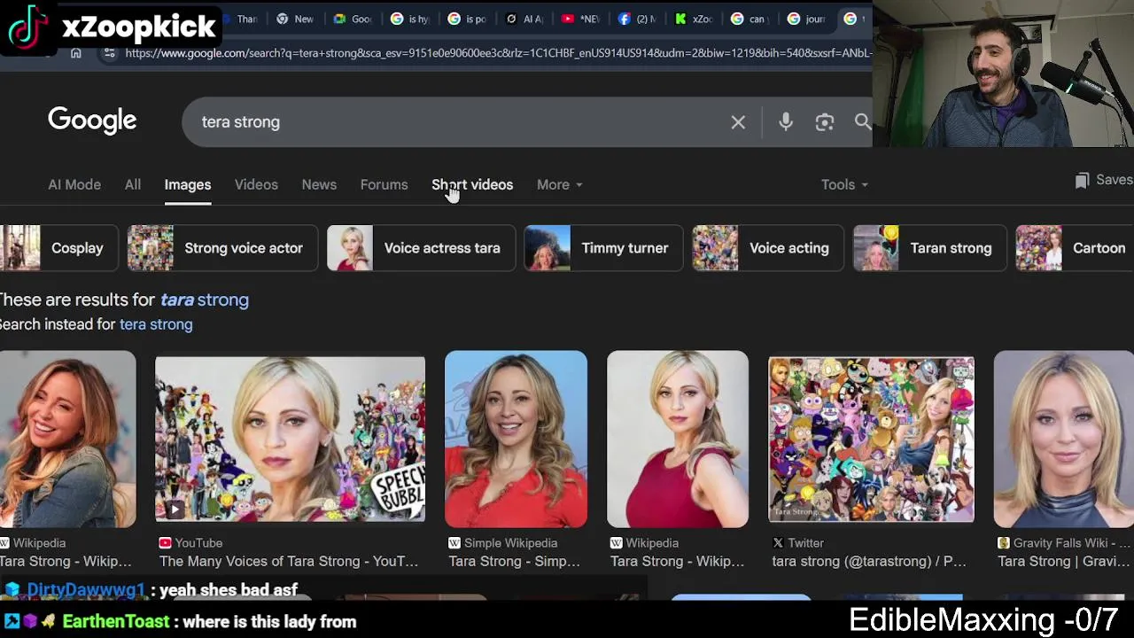Open the Twitter cartoon collage thumbnail
Image resolution: width=1134 pixels, height=638 pixels.
pos(871,440)
